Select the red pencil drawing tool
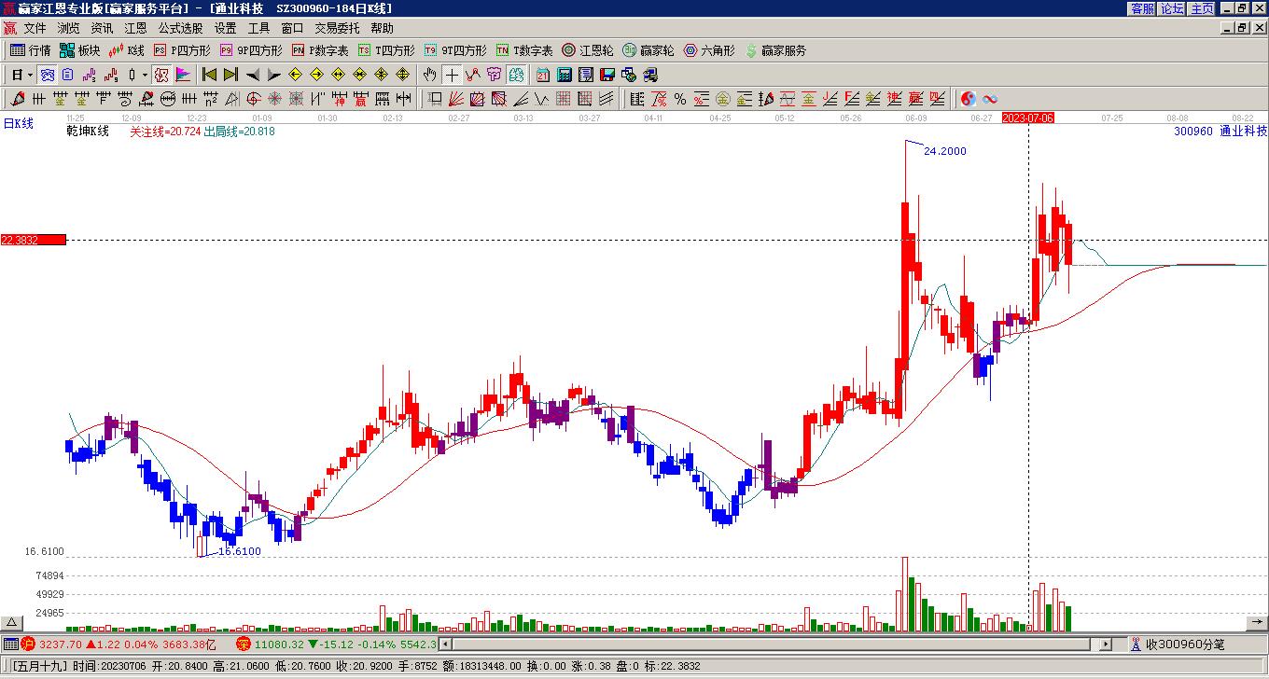The width and height of the screenshot is (1269, 679). point(18,99)
